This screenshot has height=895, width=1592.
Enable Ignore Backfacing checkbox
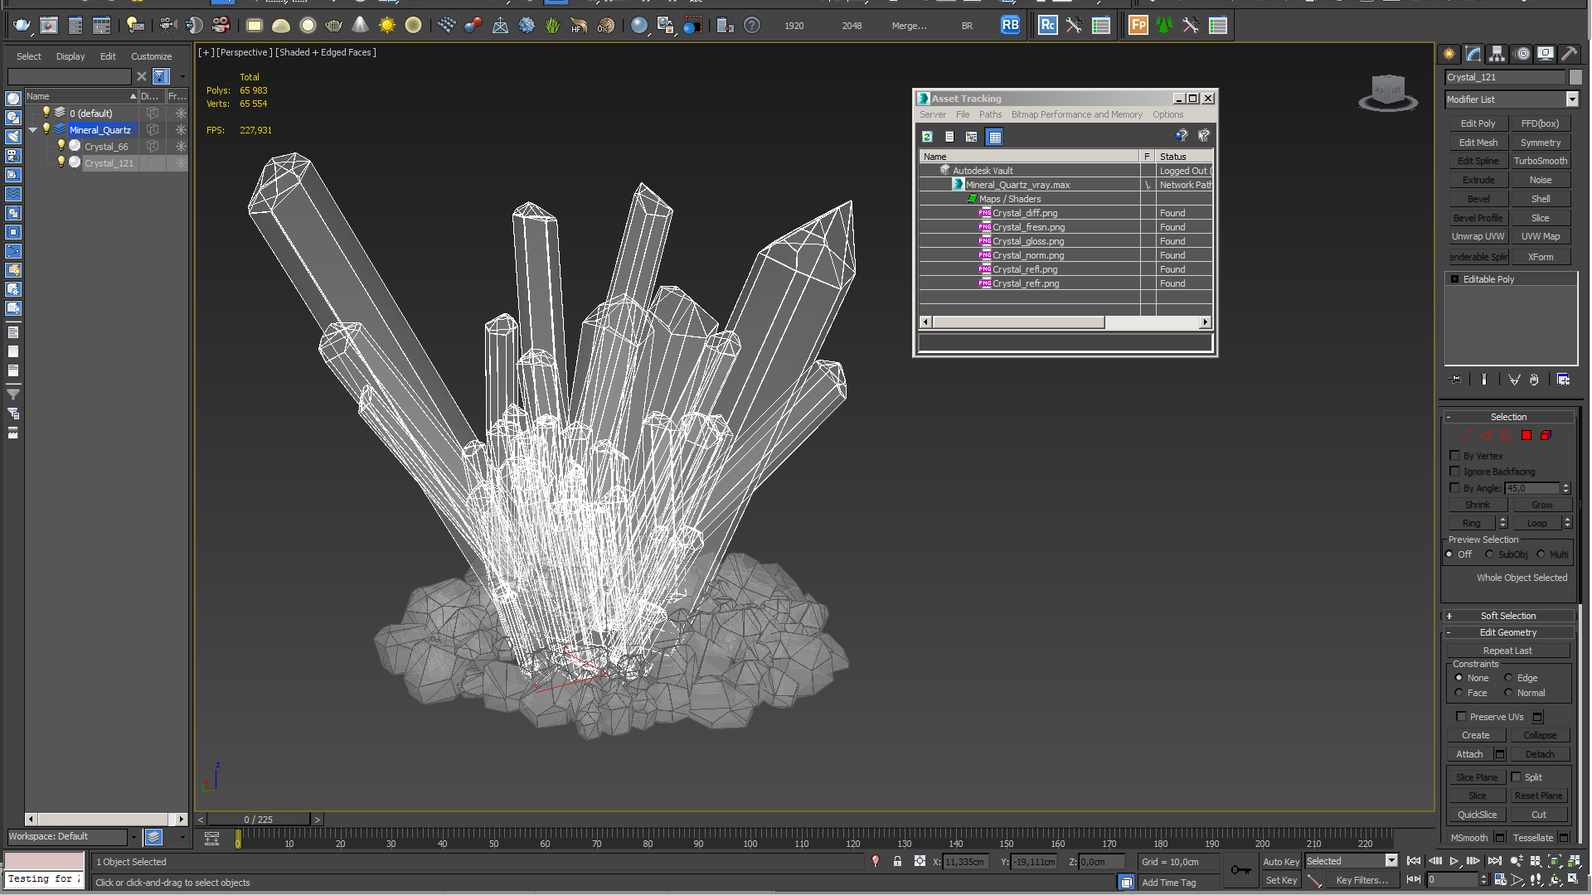click(1454, 472)
